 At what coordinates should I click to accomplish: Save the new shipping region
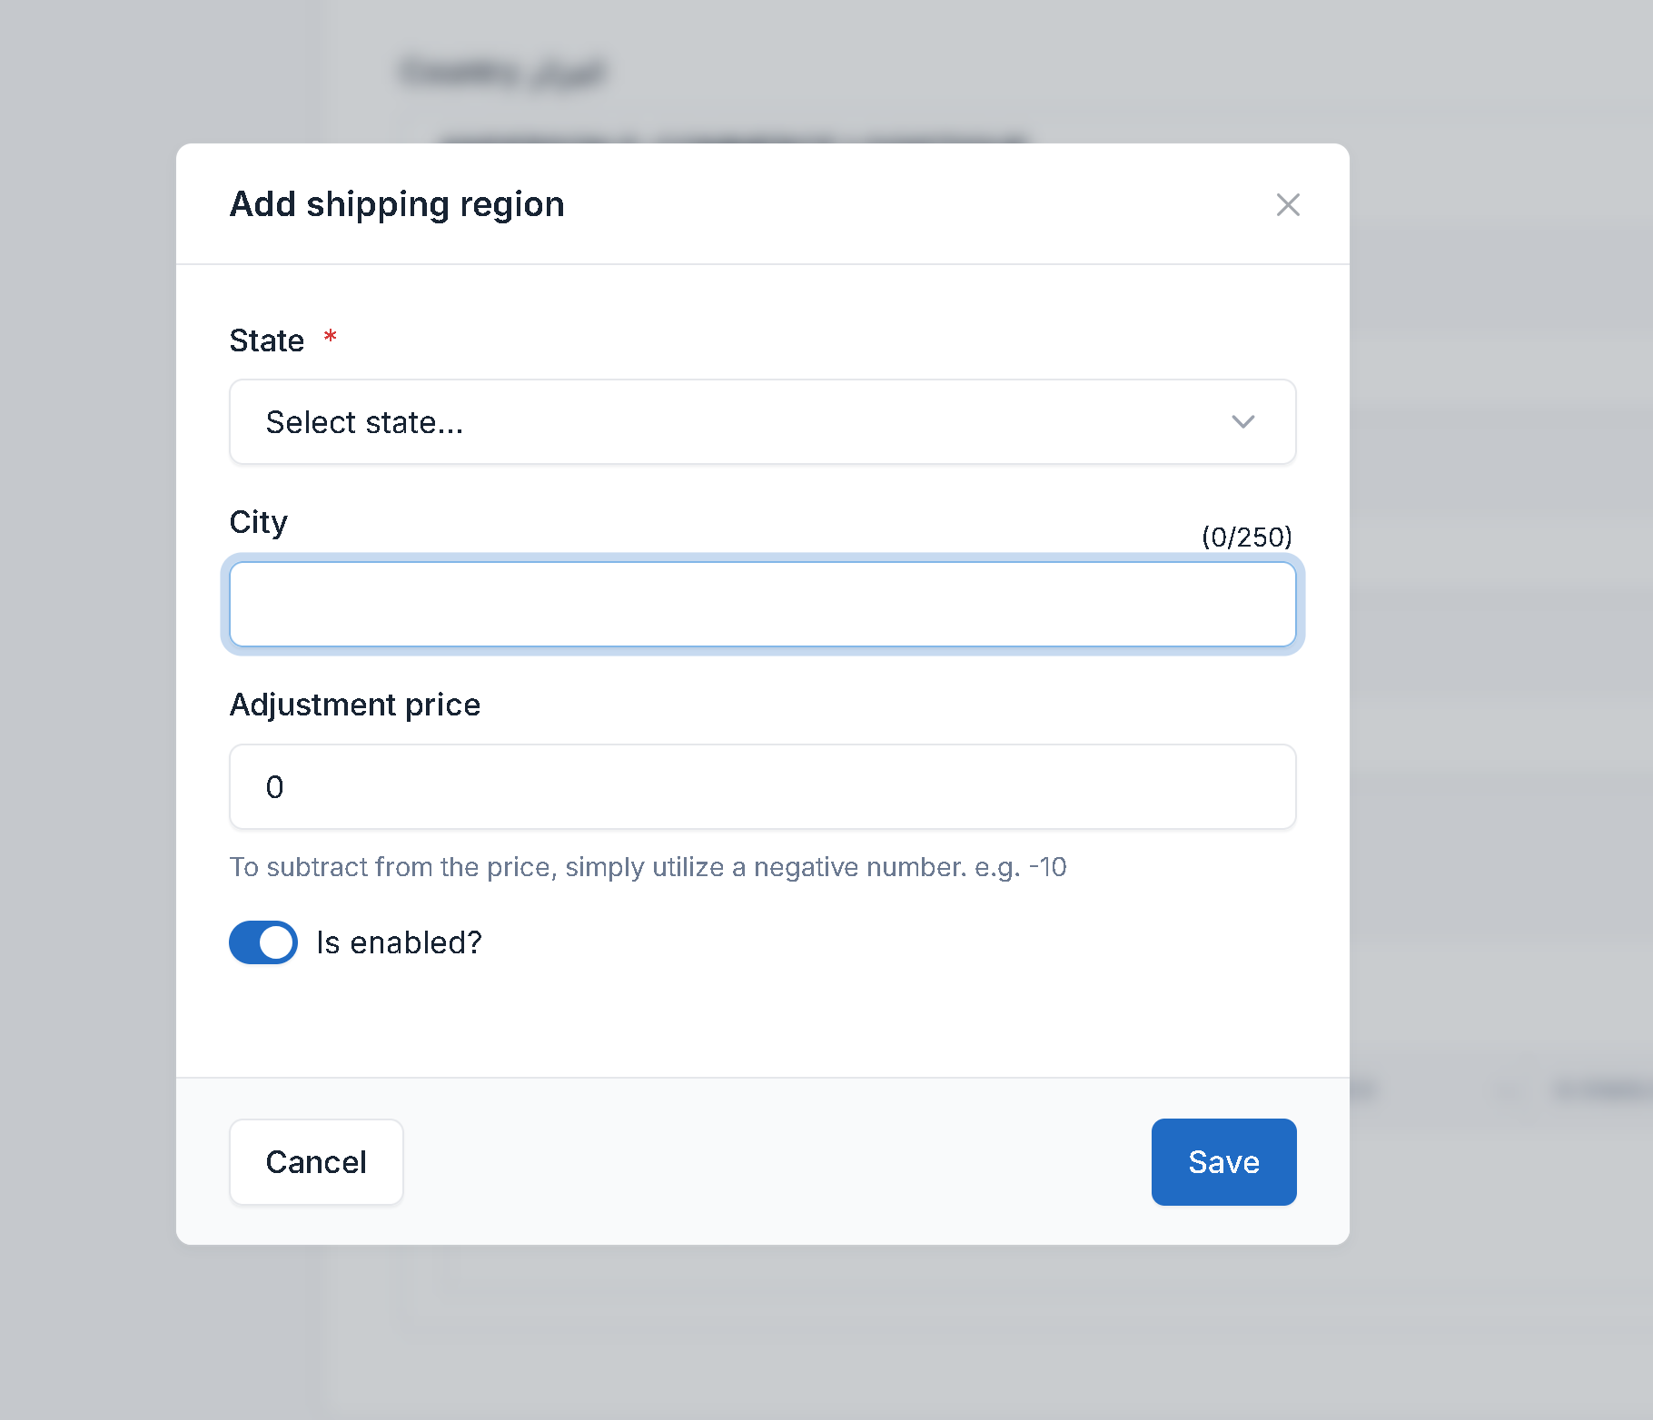pos(1222,1161)
